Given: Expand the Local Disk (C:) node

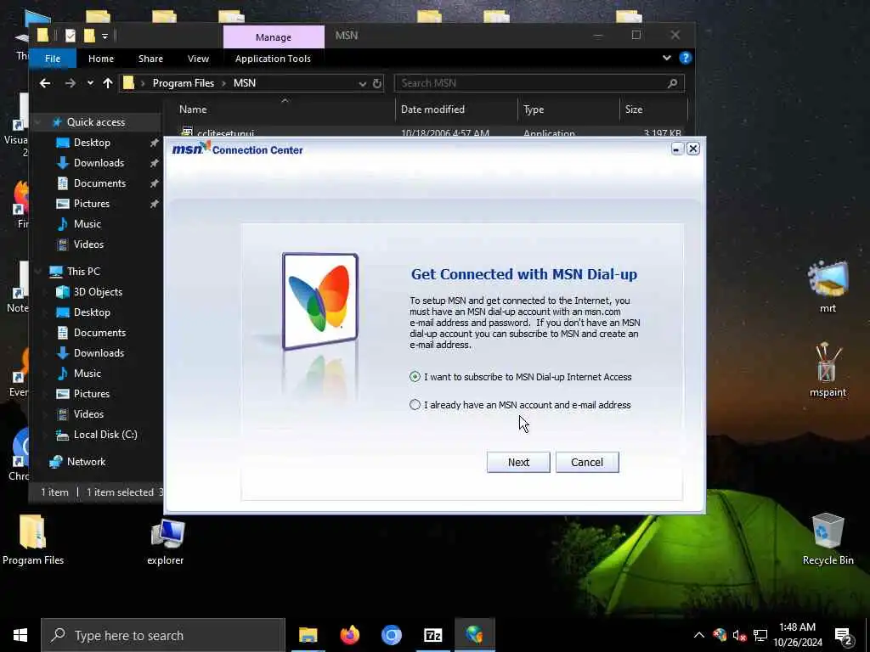Looking at the screenshot, I should coord(48,435).
